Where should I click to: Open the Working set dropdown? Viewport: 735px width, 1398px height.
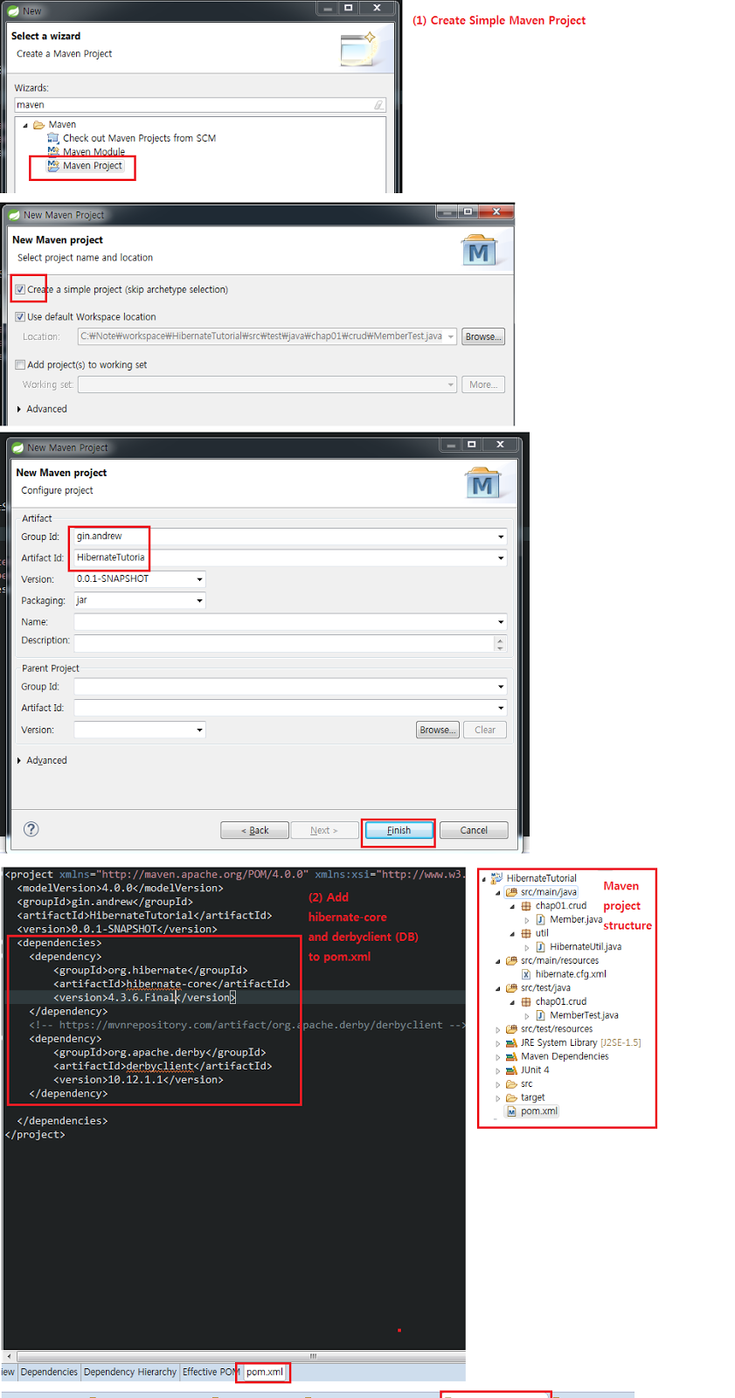(451, 384)
